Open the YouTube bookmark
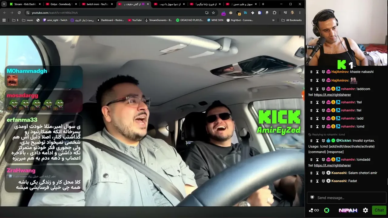This screenshot has width=388, height=218. coord(135,20)
